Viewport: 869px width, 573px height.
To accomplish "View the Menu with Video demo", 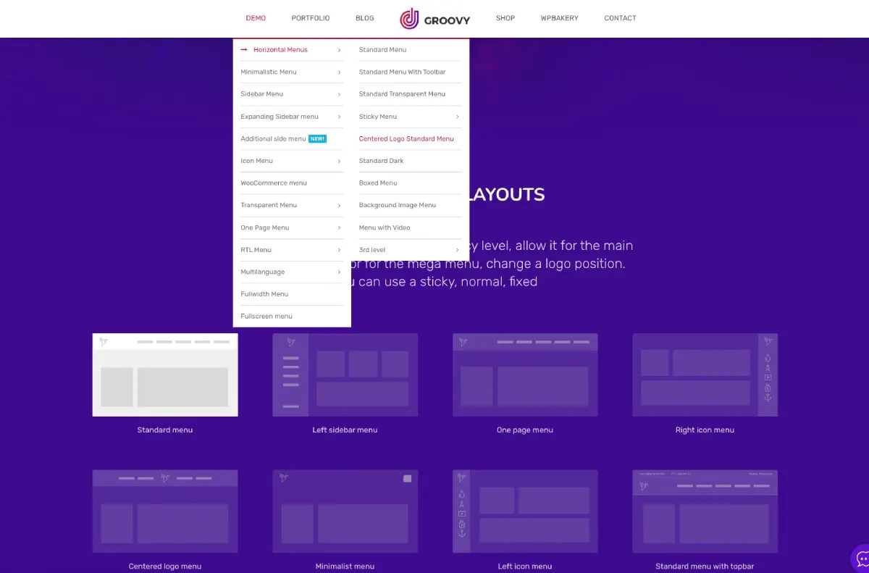I will tap(383, 227).
